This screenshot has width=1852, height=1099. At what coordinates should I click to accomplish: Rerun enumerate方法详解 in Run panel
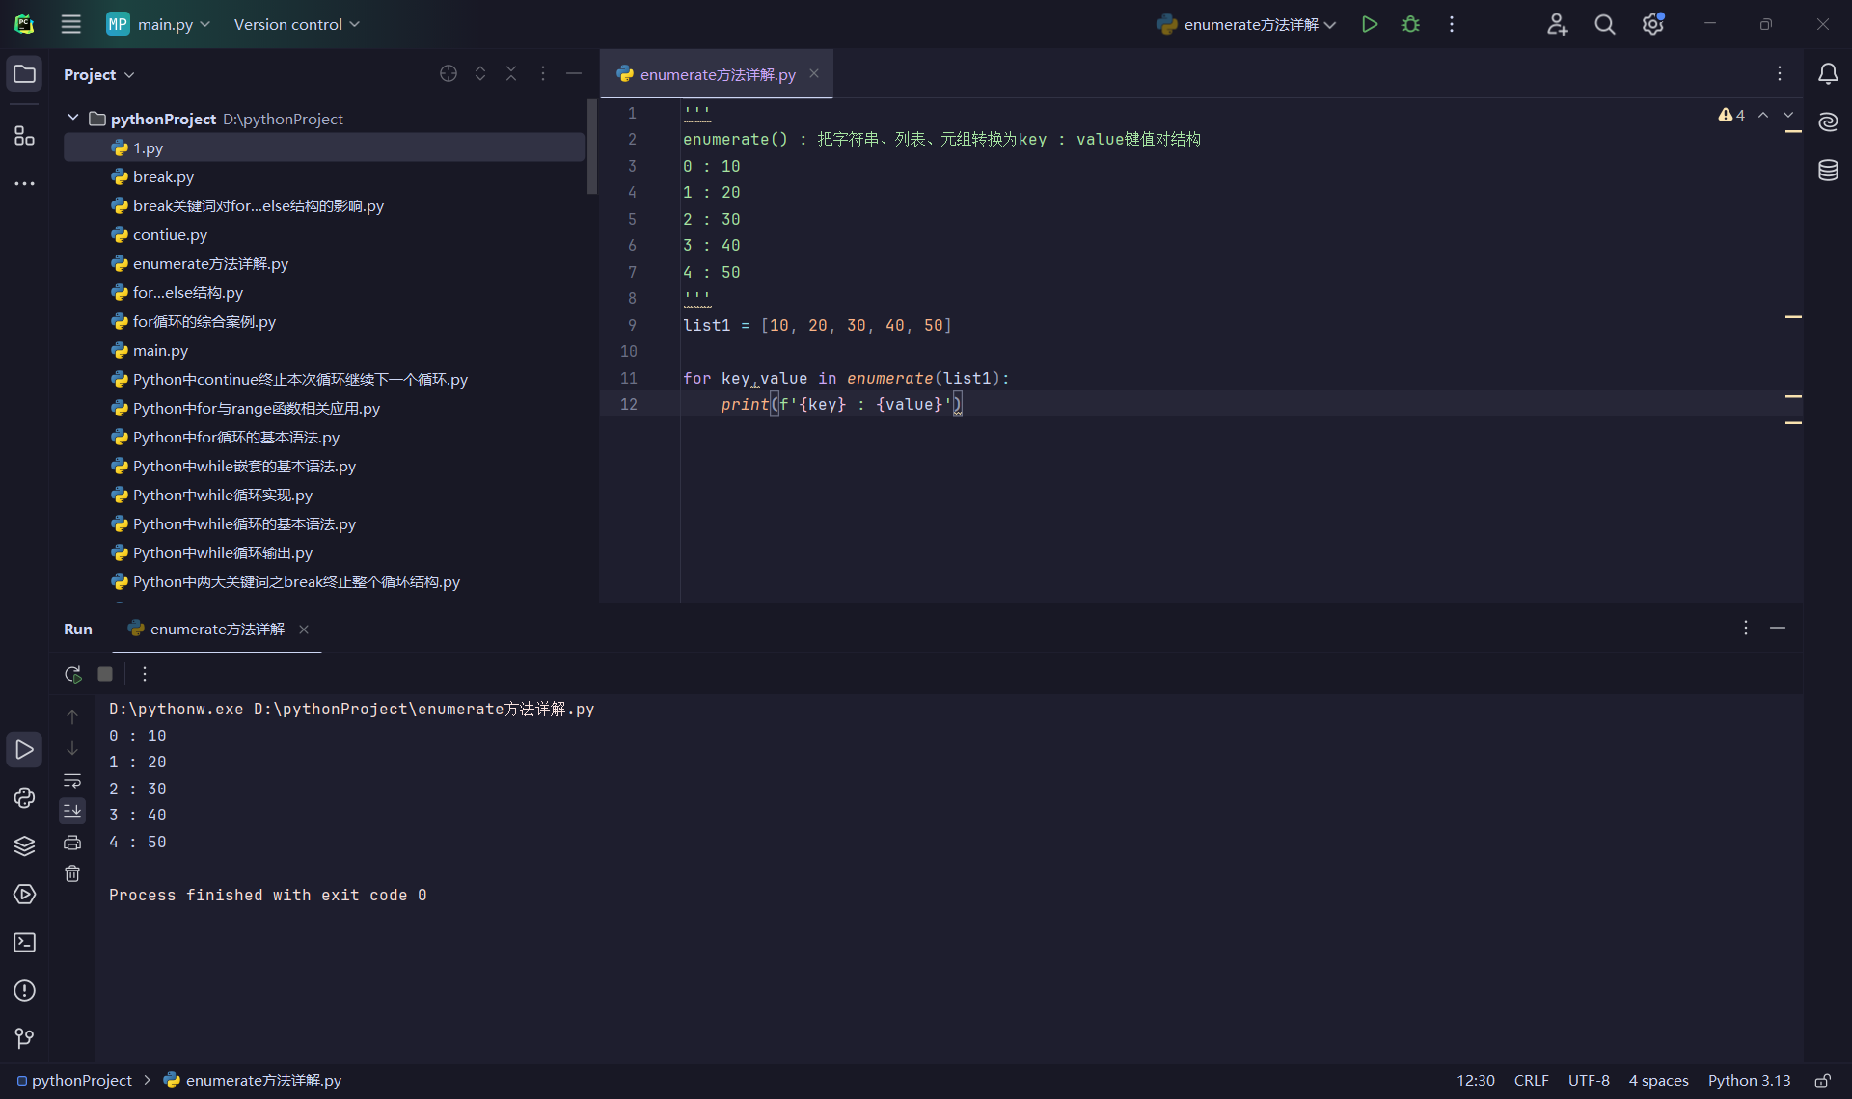(x=72, y=674)
